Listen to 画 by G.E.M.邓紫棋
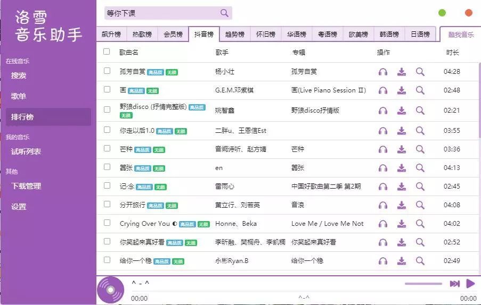This screenshot has height=305, width=481. [x=383, y=90]
